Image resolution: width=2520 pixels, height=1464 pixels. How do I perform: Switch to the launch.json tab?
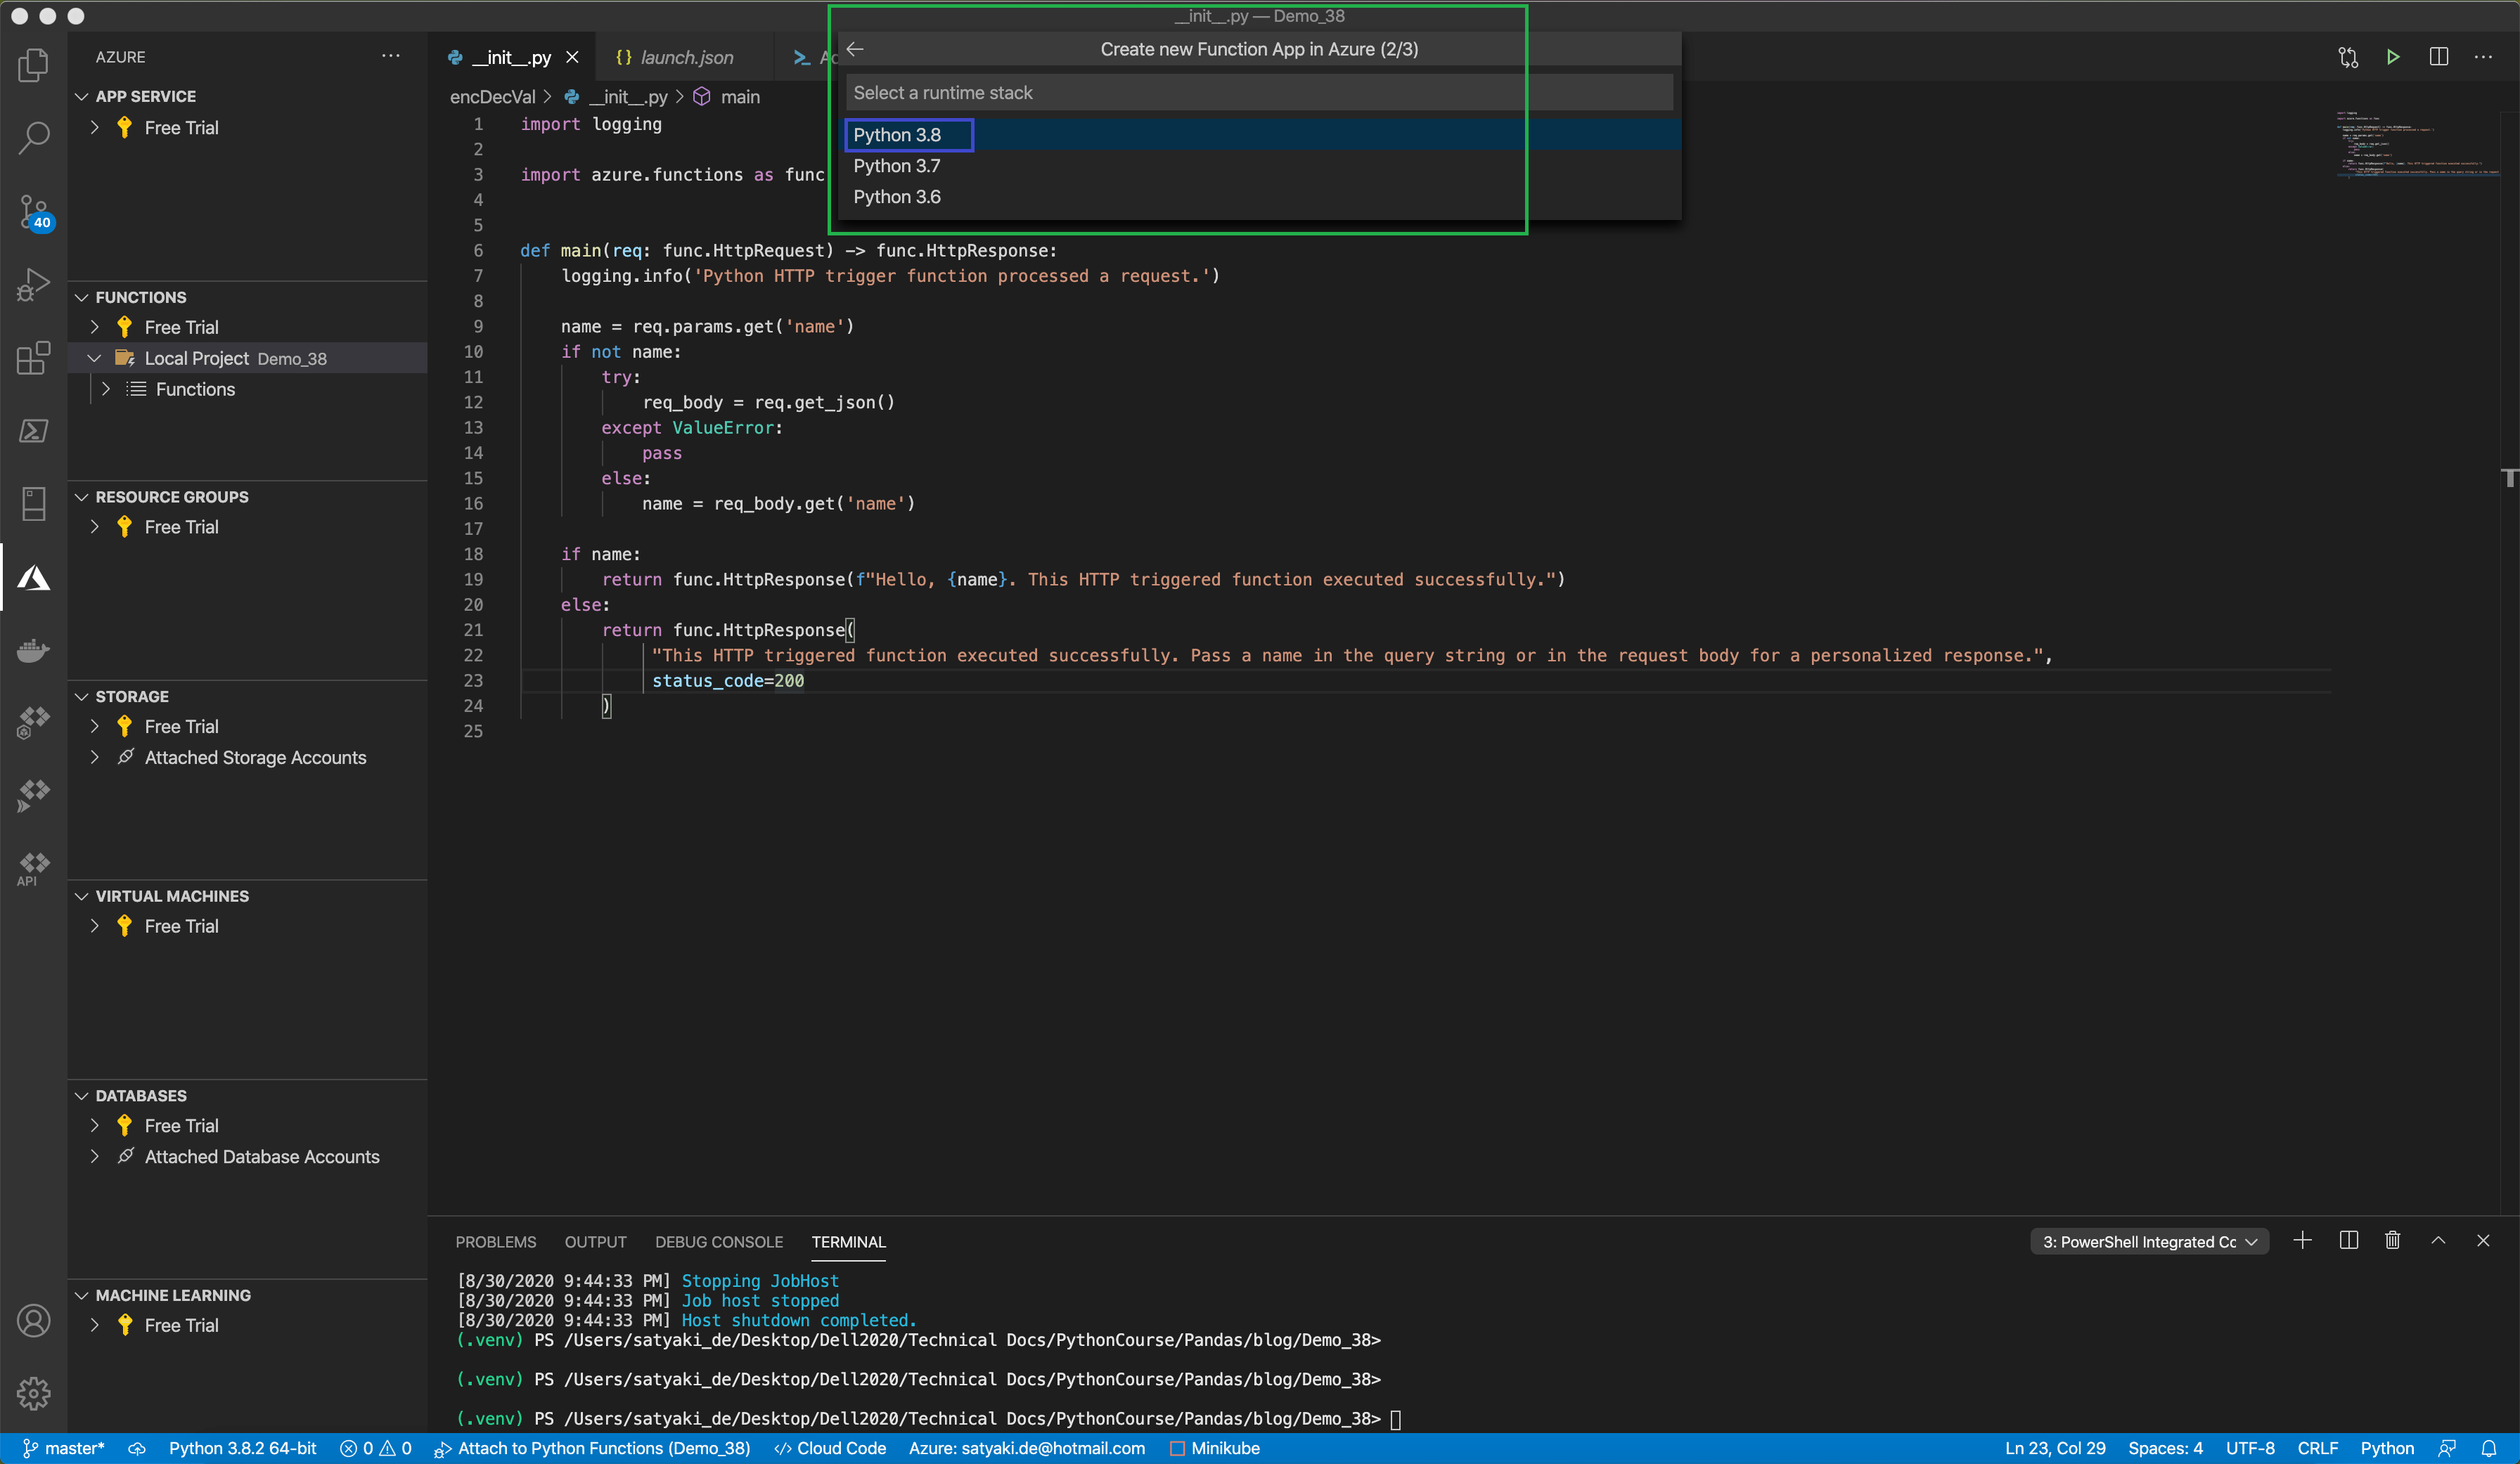pyautogui.click(x=686, y=58)
